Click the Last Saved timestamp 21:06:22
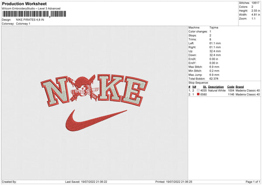Image resolution: width=262 pixels, height=185 pixels. tap(101, 182)
